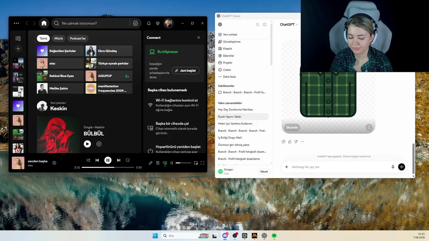Navigate forward in Spotify
Screen dimensions: 429x241
[34, 23]
